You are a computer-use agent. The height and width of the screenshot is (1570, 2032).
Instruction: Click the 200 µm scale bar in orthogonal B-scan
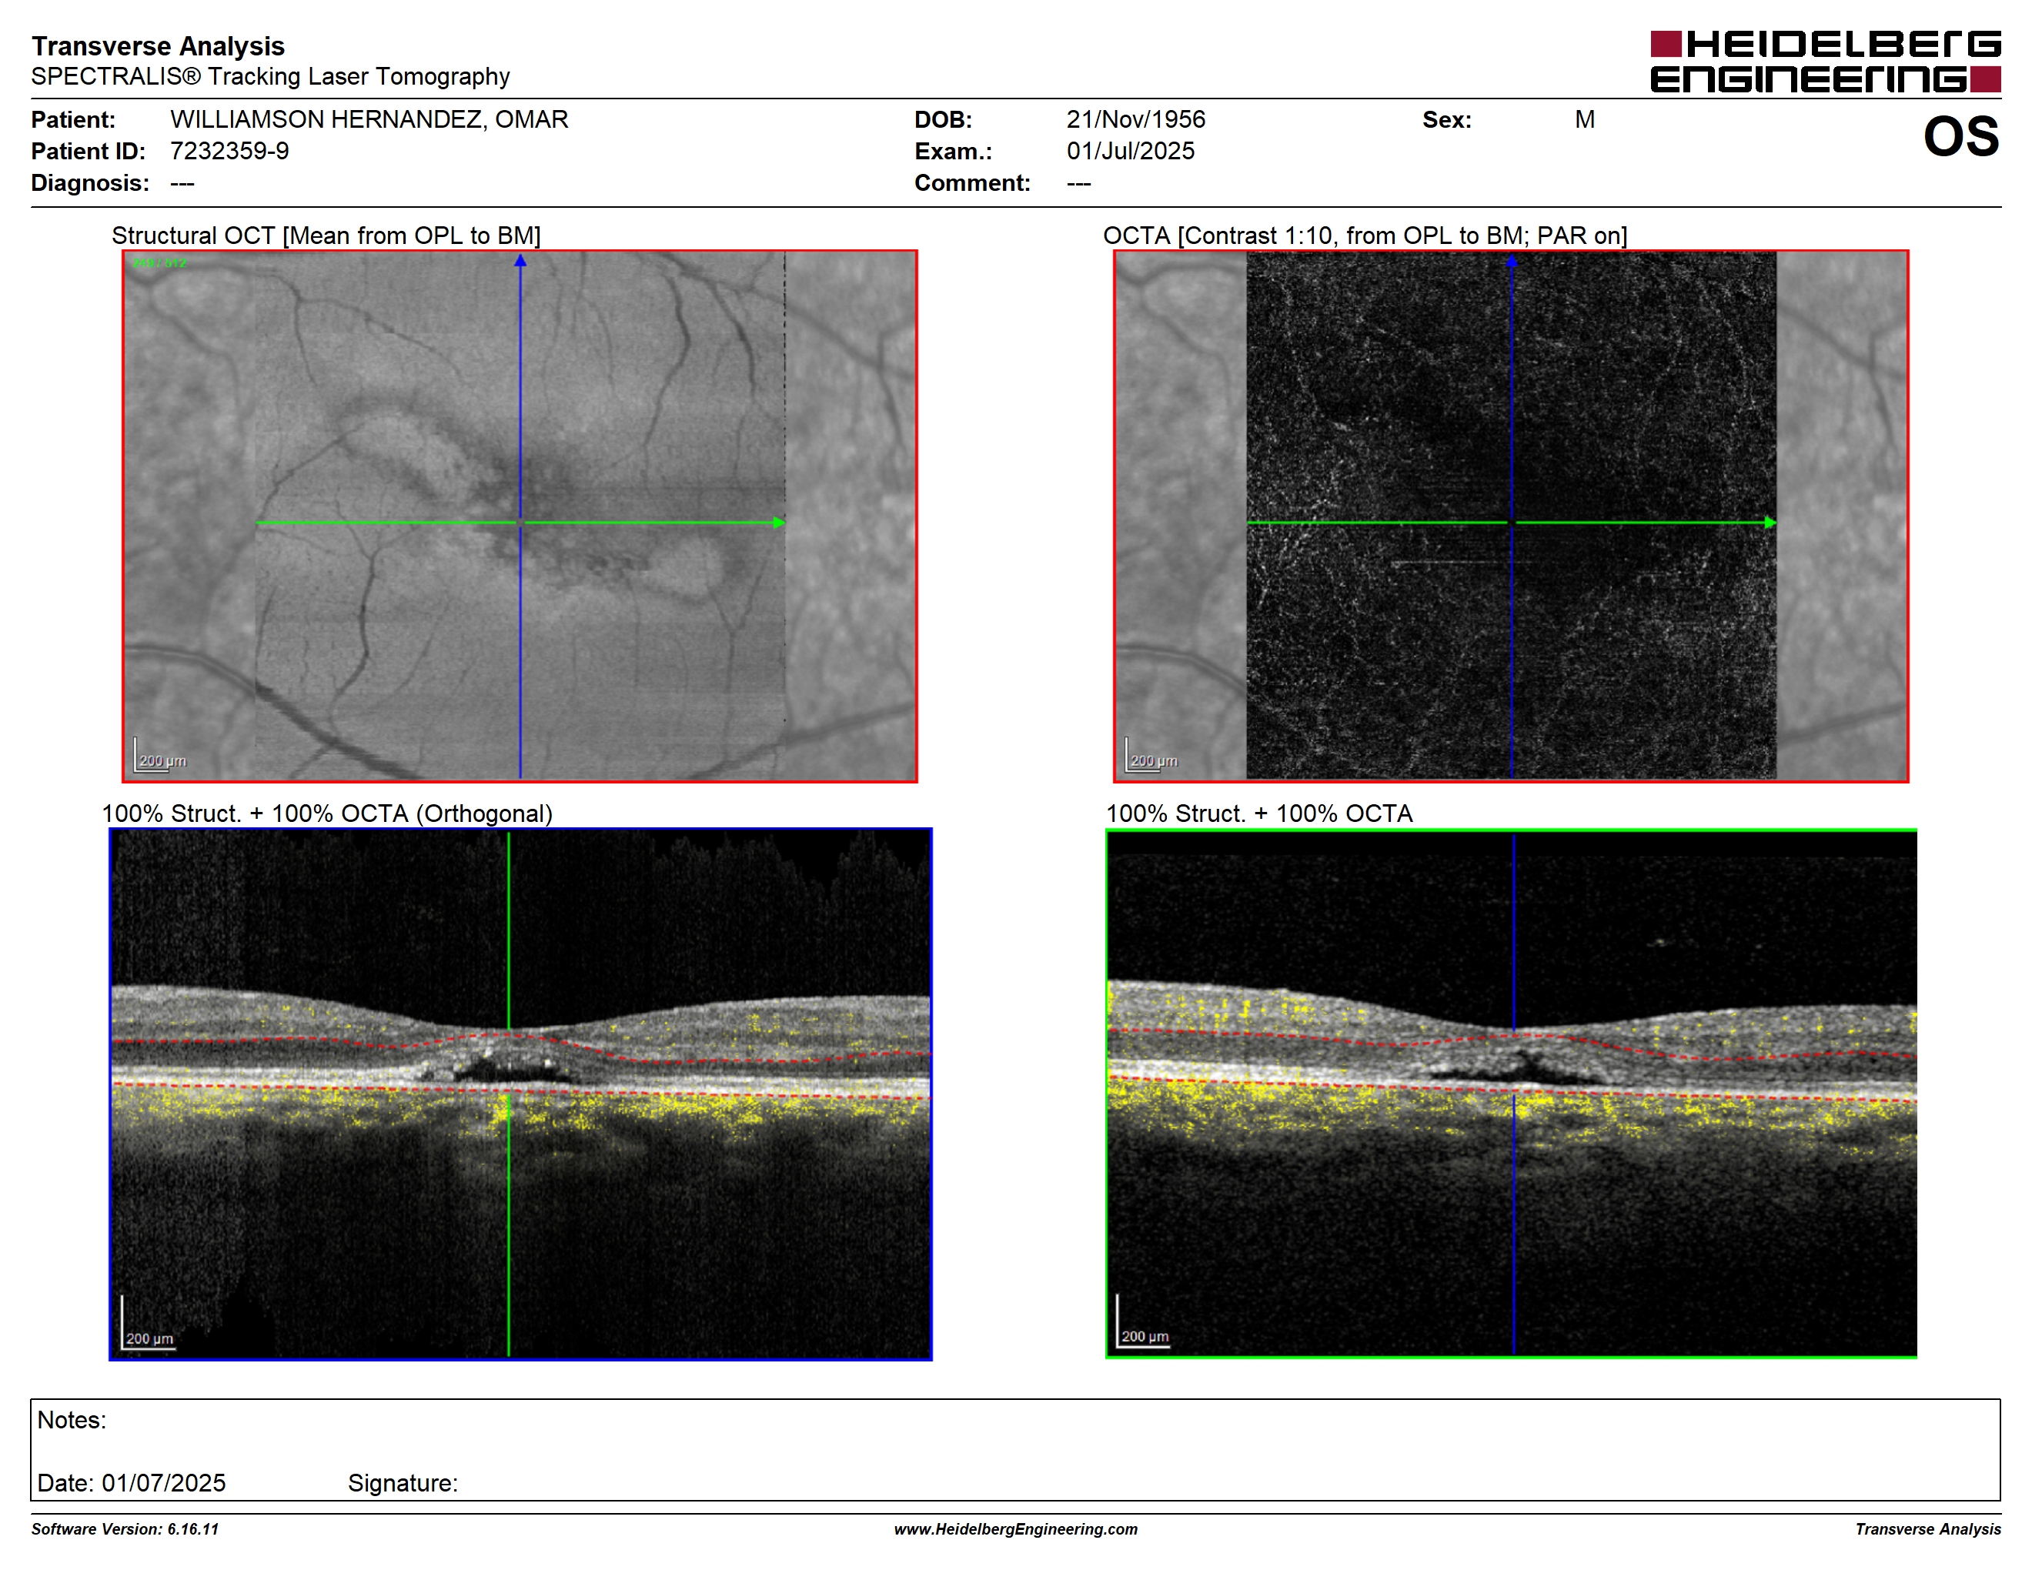(148, 1323)
